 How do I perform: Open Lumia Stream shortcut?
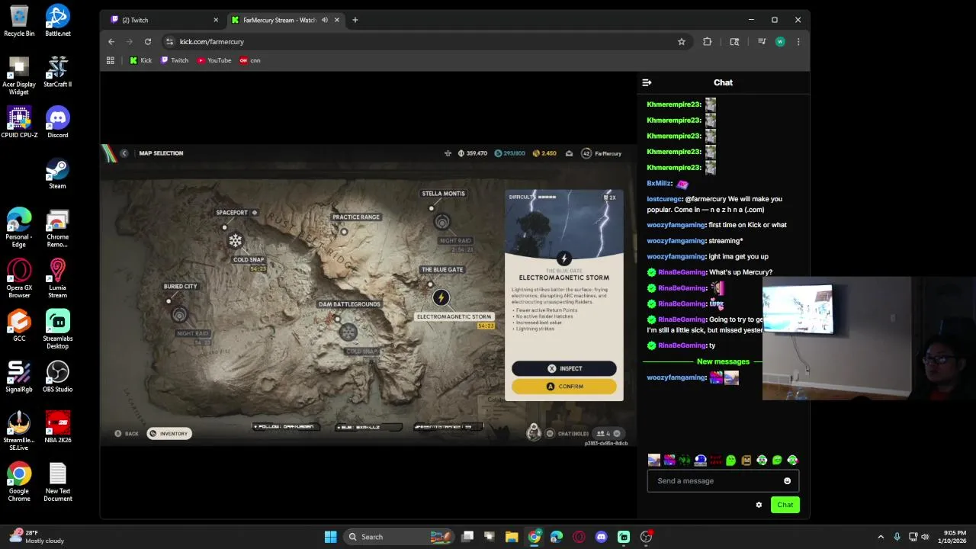pos(58,279)
